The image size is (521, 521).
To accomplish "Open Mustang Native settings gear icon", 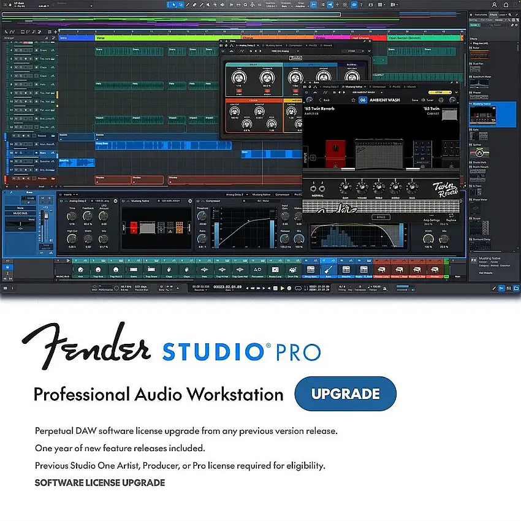I will 441,100.
